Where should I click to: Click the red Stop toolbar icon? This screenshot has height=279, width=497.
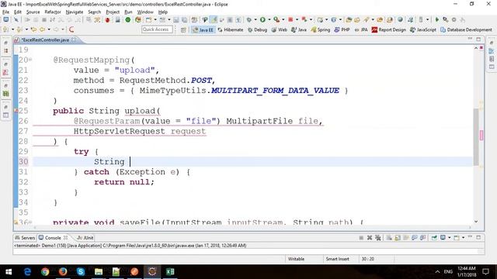click(290, 19)
